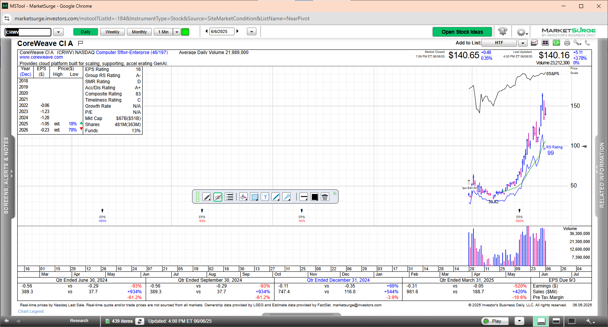Viewport: 608px width, 327px height.
Task: Delete drawings with the trash icon
Action: 325,197
